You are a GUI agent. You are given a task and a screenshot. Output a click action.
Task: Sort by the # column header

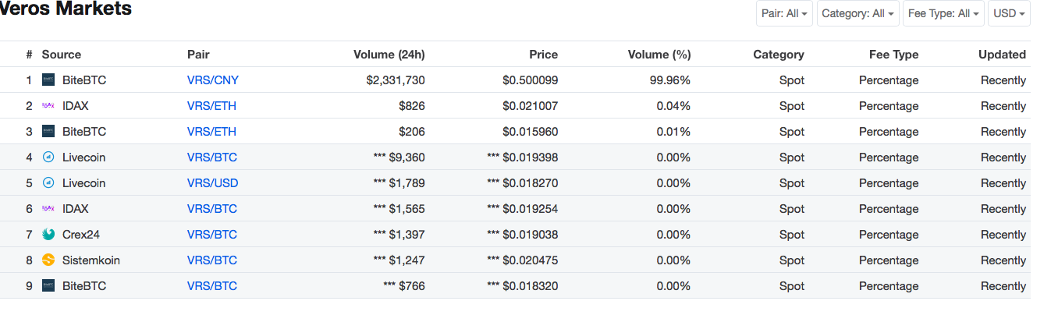[x=29, y=55]
